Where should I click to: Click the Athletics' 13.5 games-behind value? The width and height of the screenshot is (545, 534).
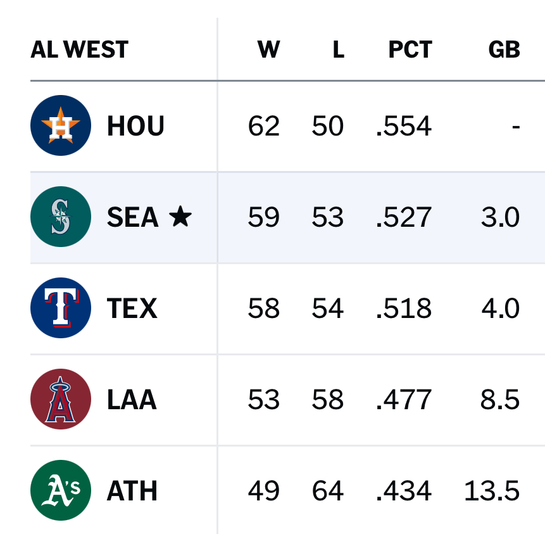[492, 490]
